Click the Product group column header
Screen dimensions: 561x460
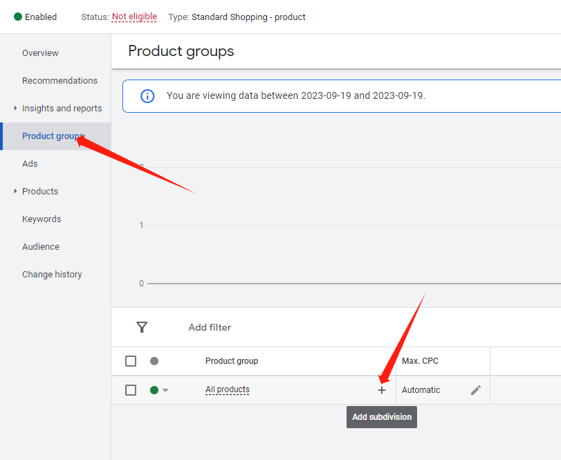tap(232, 361)
